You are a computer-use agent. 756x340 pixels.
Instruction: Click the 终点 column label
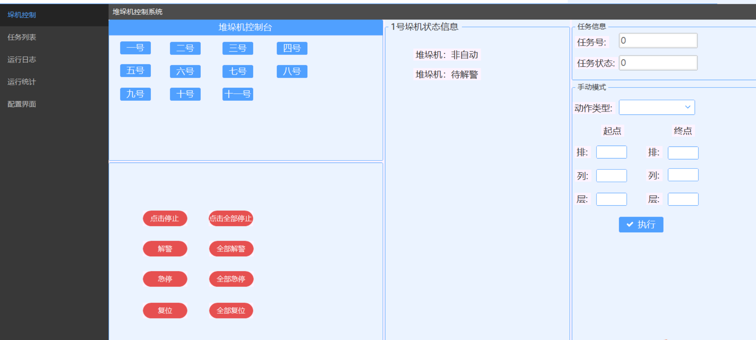click(x=683, y=131)
